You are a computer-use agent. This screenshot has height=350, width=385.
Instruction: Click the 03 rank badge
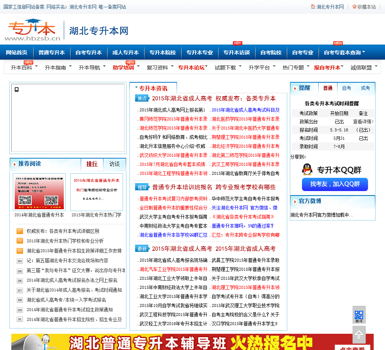(x=20, y=251)
